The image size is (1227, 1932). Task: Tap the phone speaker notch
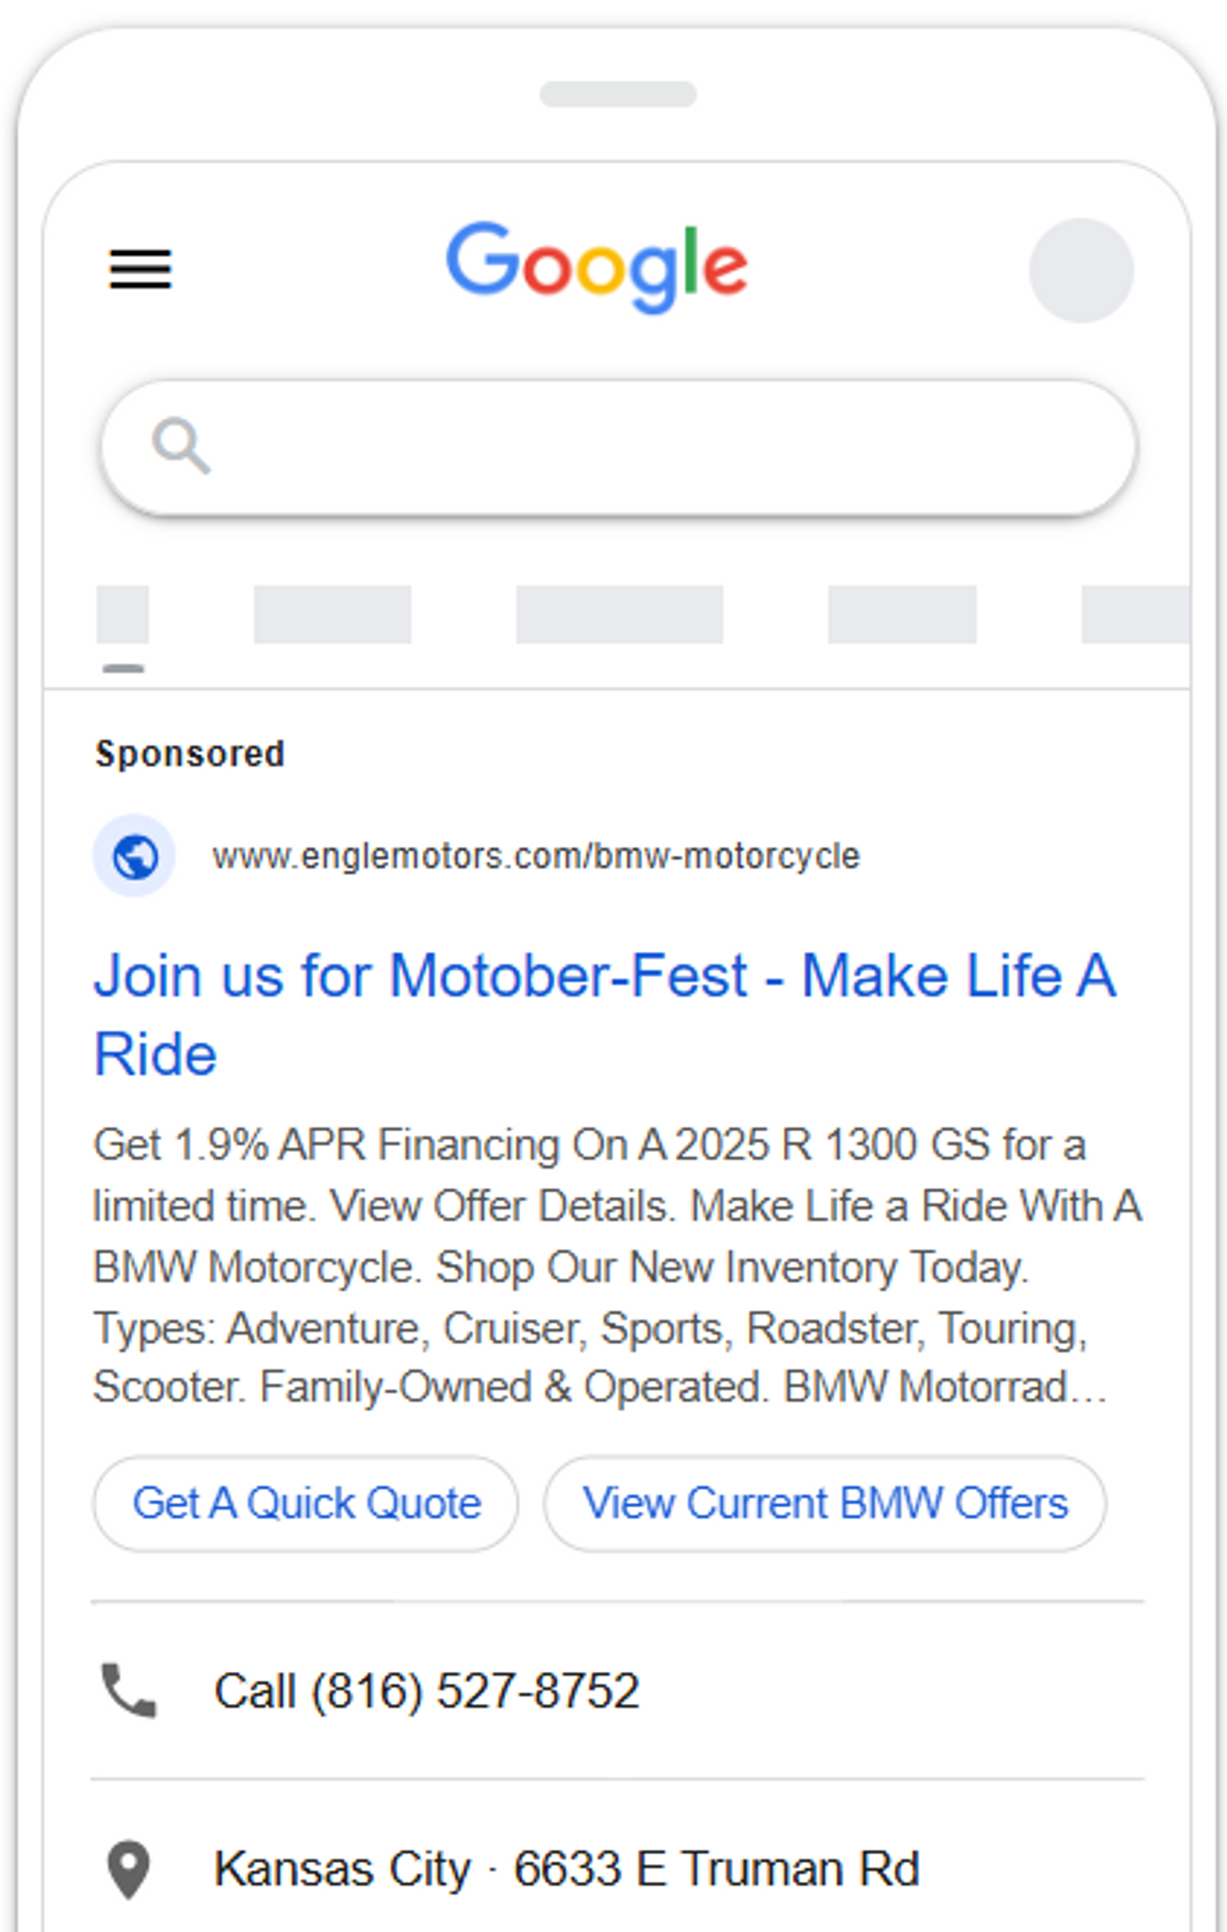[618, 94]
